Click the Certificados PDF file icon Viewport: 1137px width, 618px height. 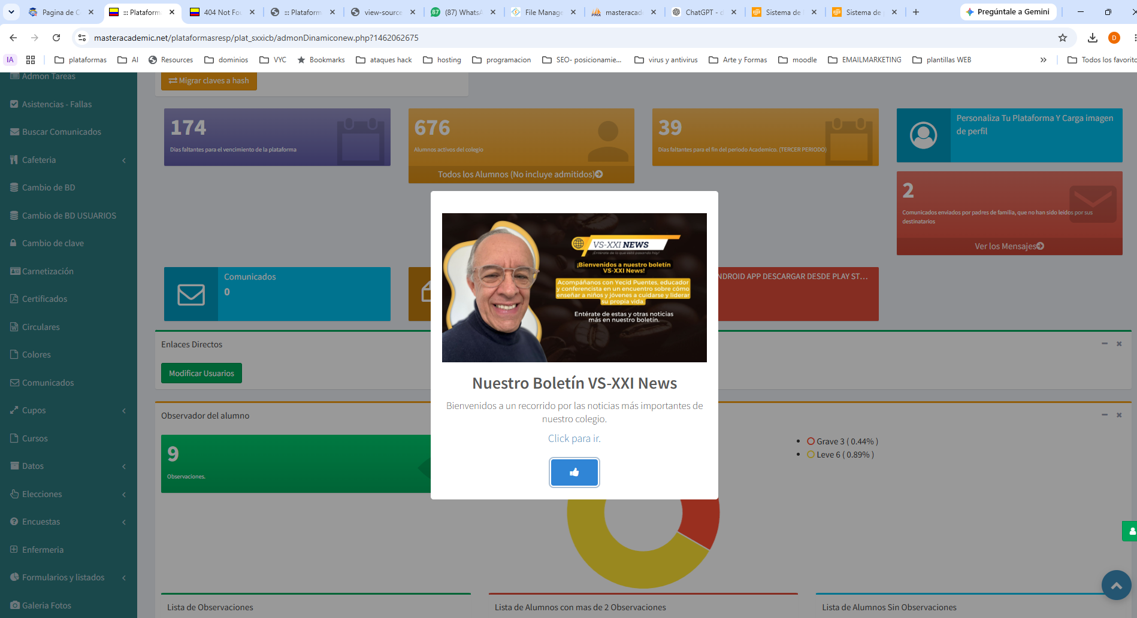tap(14, 299)
